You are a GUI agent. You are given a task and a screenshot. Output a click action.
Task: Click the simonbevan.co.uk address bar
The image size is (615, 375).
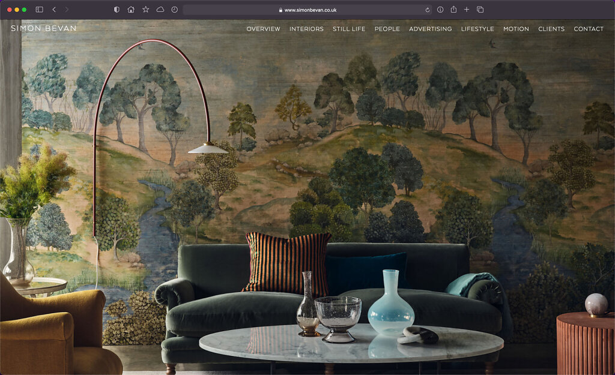click(x=306, y=10)
